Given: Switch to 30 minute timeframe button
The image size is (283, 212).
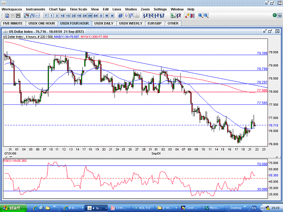Looking at the screenshot, I should 73,16.
